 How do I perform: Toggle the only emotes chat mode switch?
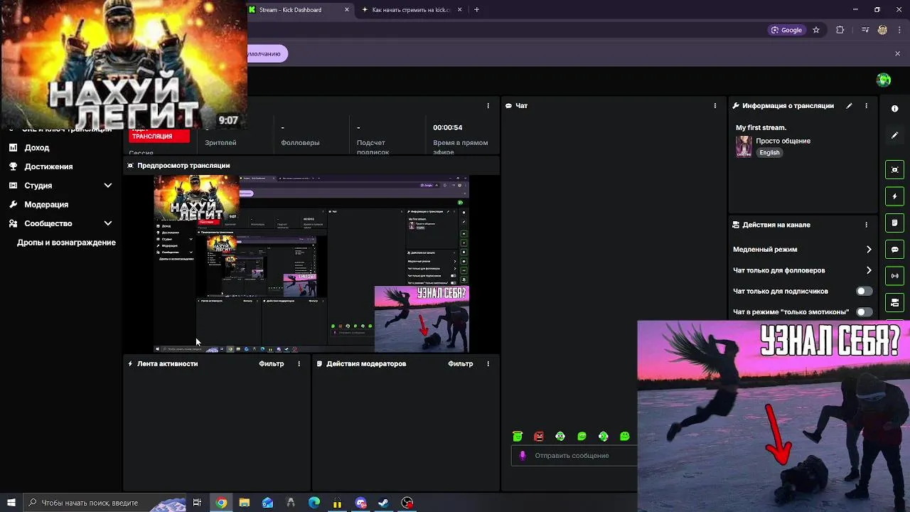[864, 311]
